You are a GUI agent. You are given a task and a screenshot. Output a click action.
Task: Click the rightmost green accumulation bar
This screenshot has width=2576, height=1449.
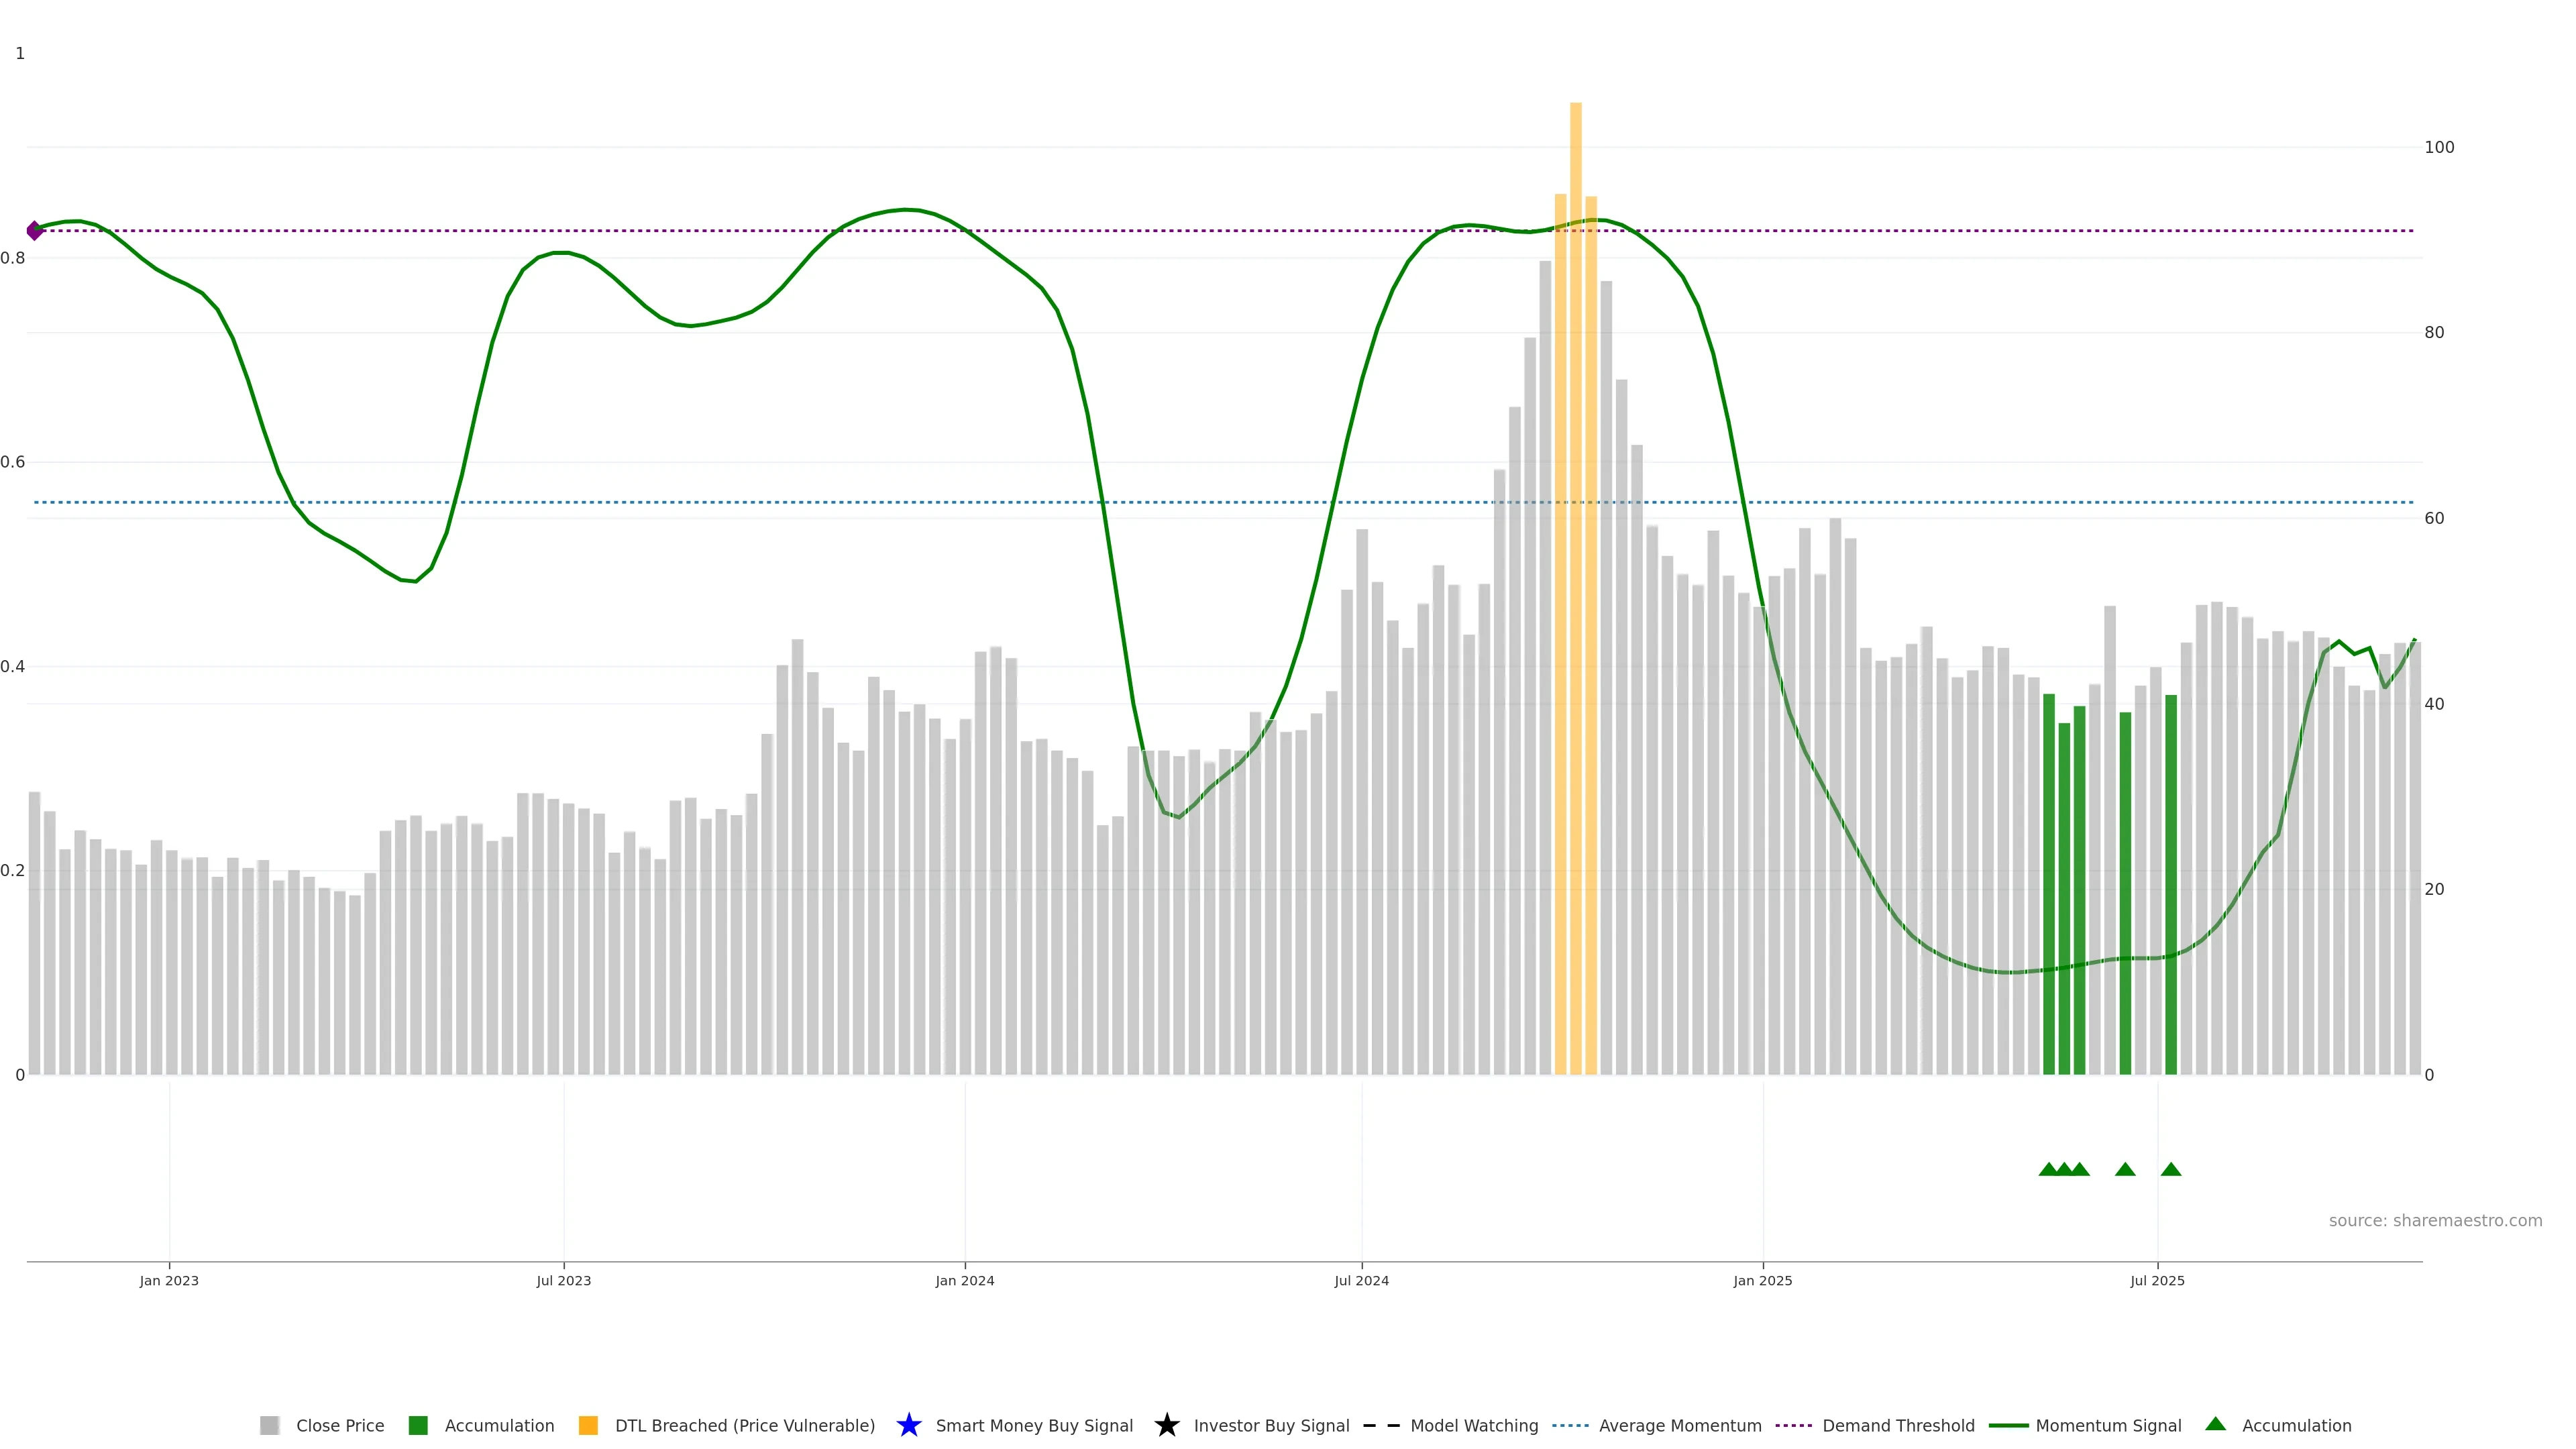coord(2170,885)
